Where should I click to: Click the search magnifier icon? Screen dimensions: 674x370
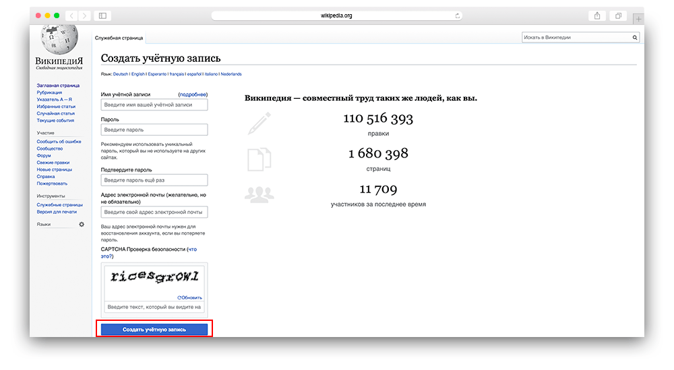[x=634, y=38]
